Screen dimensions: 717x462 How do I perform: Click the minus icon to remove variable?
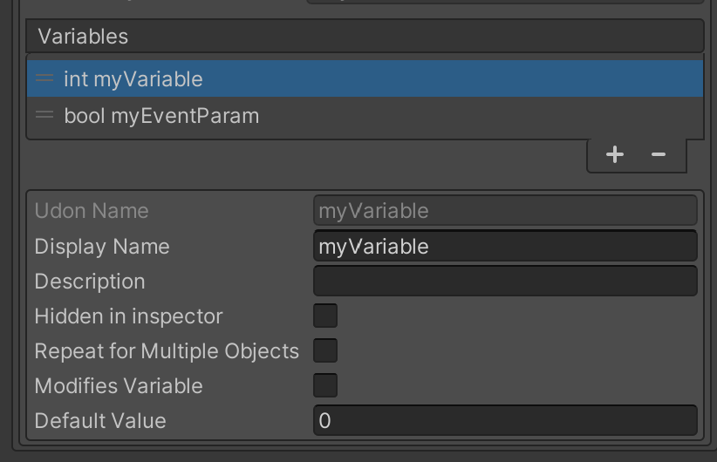(x=658, y=154)
